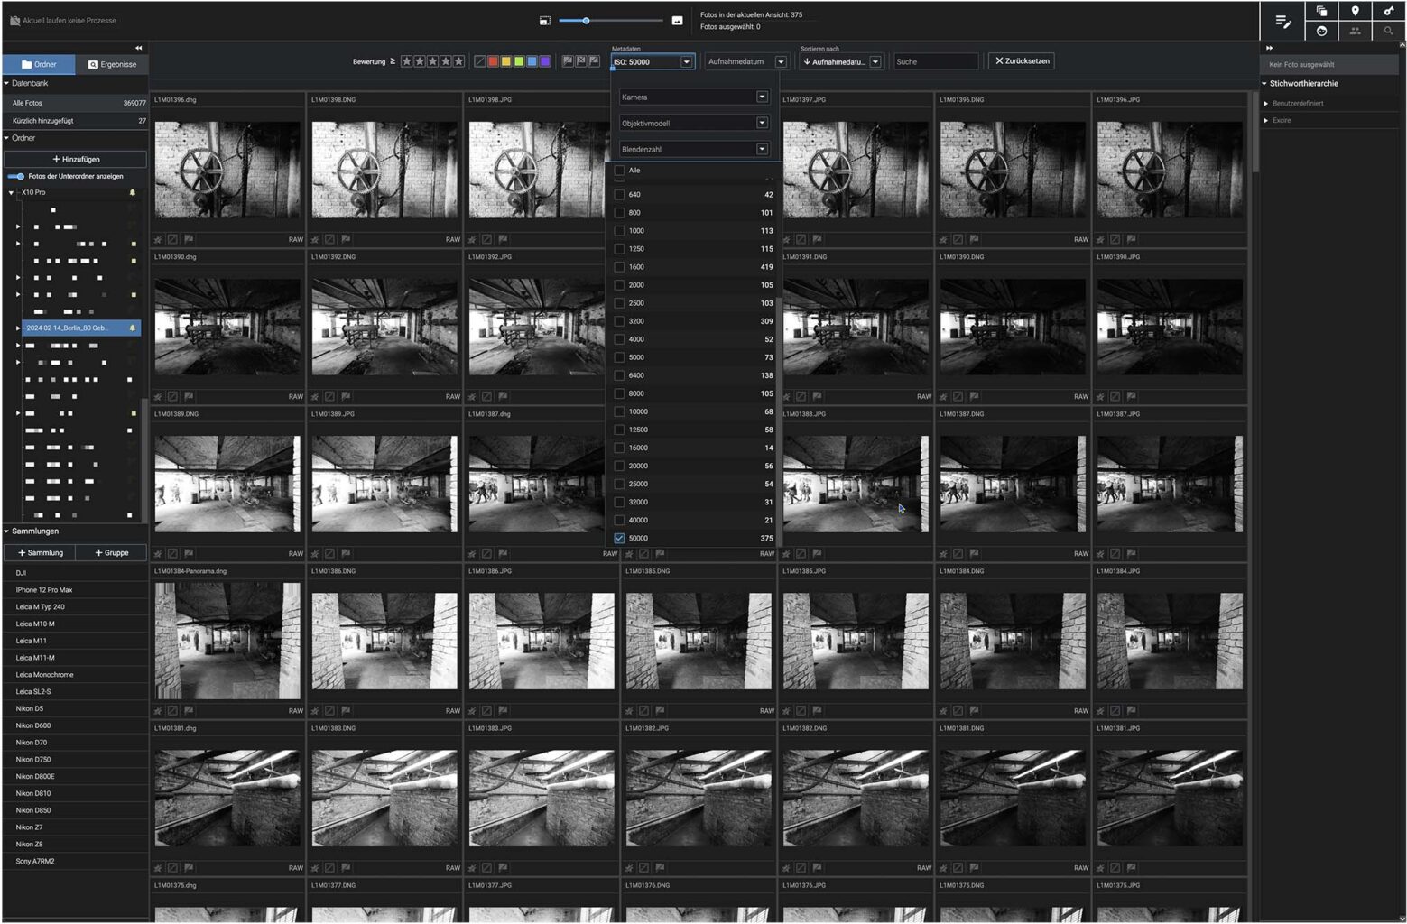Click the first flag filter icon
1407x924 pixels.
(568, 61)
